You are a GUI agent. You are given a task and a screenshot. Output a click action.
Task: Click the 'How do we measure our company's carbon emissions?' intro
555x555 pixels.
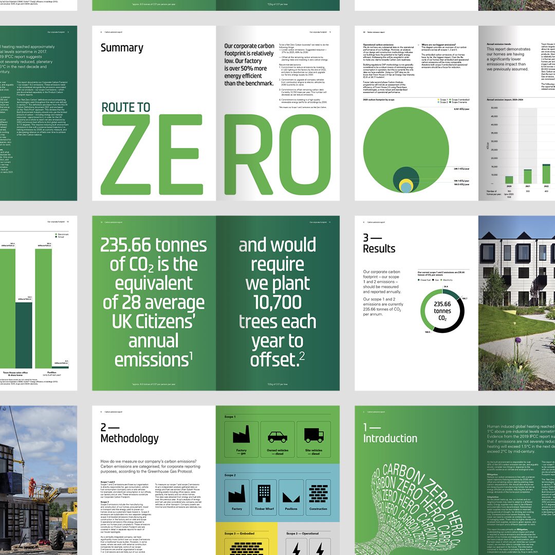coord(151,466)
